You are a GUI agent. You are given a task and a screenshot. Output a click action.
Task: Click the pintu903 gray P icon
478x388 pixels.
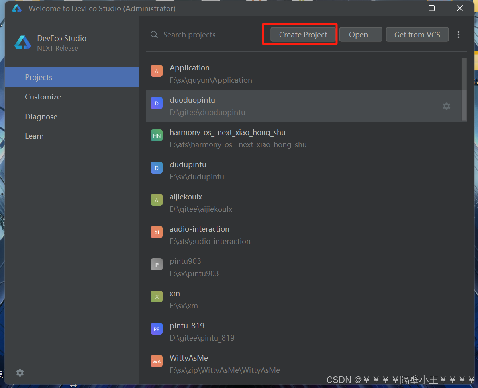click(x=157, y=265)
